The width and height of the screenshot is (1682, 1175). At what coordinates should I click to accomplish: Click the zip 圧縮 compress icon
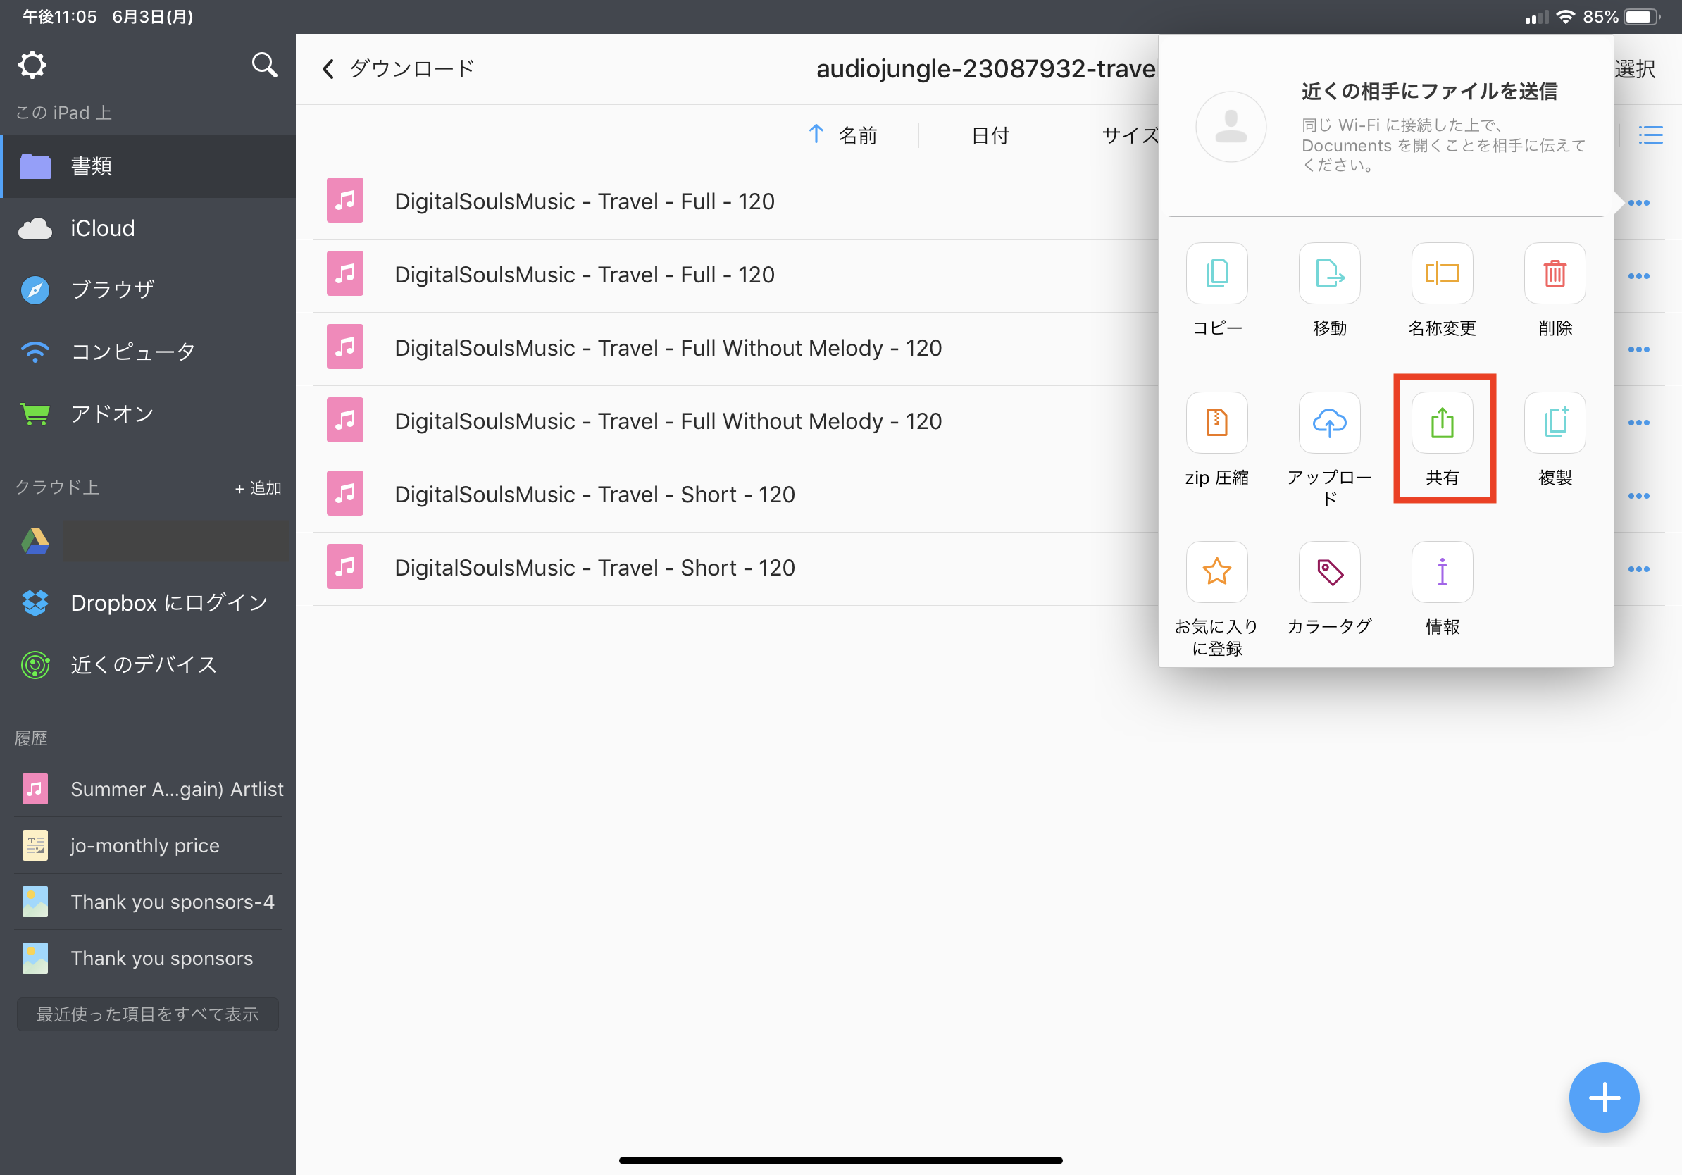coord(1216,423)
